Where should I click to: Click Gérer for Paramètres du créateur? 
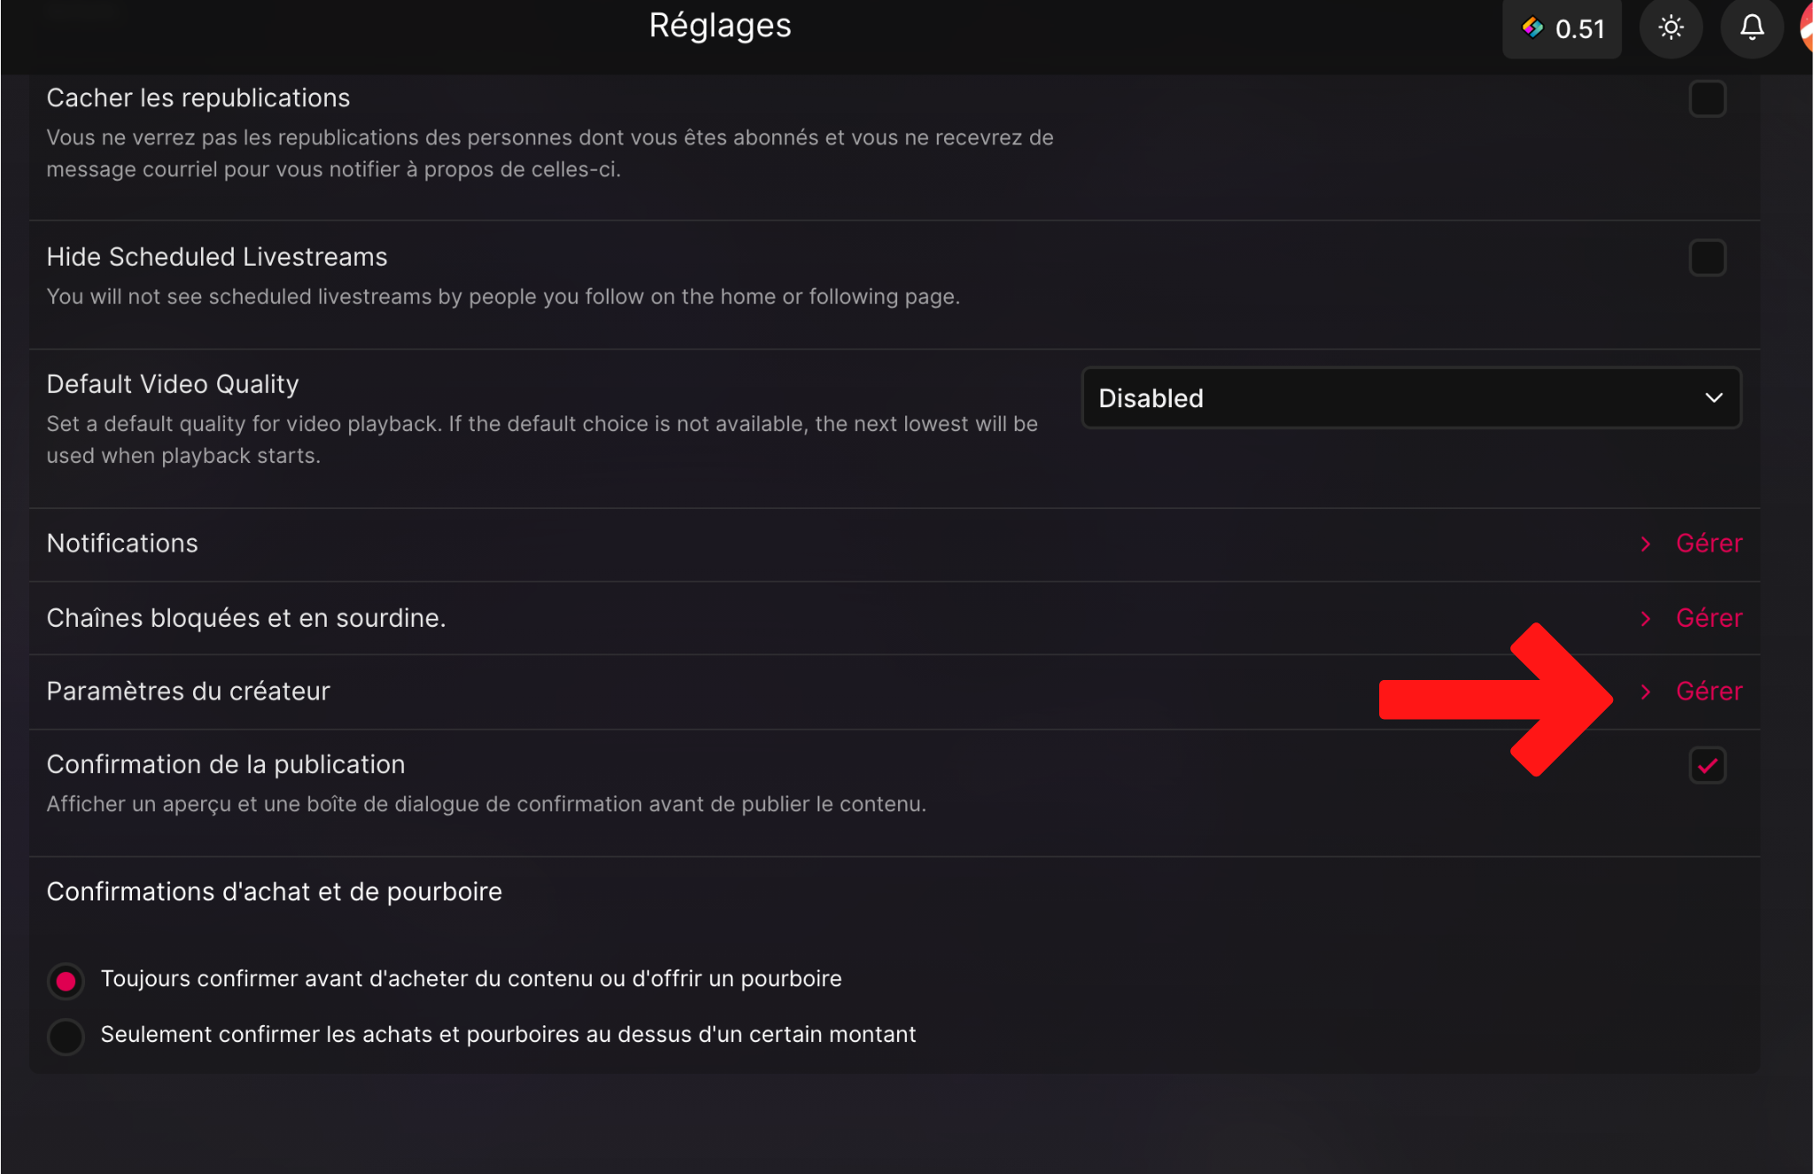point(1709,691)
